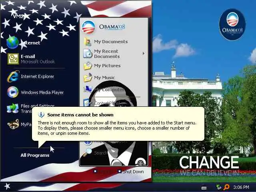This screenshot has height=192, width=256.
Task: Click the VM2 user name text
Action: 18,16
